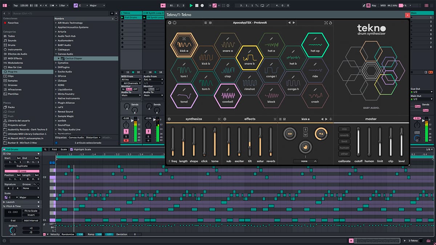Viewport: 436px width, 245px height.
Task: Open the sidechain none dropdown in Tekno
Action: click(306, 161)
